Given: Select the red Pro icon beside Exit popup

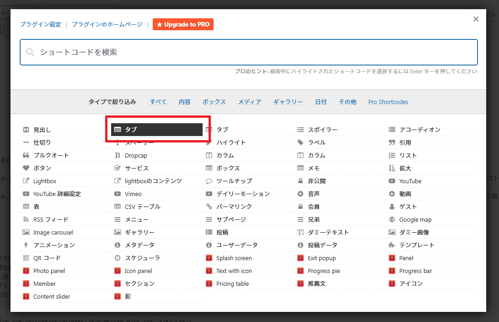Looking at the screenshot, I should [300, 258].
